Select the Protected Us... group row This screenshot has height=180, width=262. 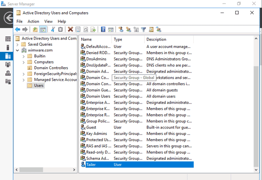(137, 140)
